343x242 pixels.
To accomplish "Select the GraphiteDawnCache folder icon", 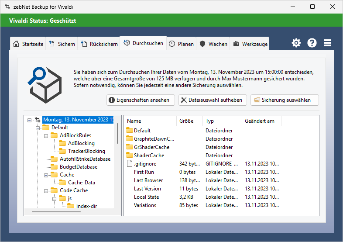I will [130, 139].
